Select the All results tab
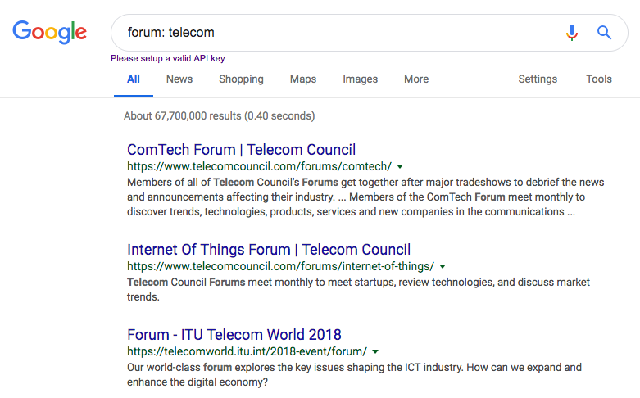 tap(134, 79)
